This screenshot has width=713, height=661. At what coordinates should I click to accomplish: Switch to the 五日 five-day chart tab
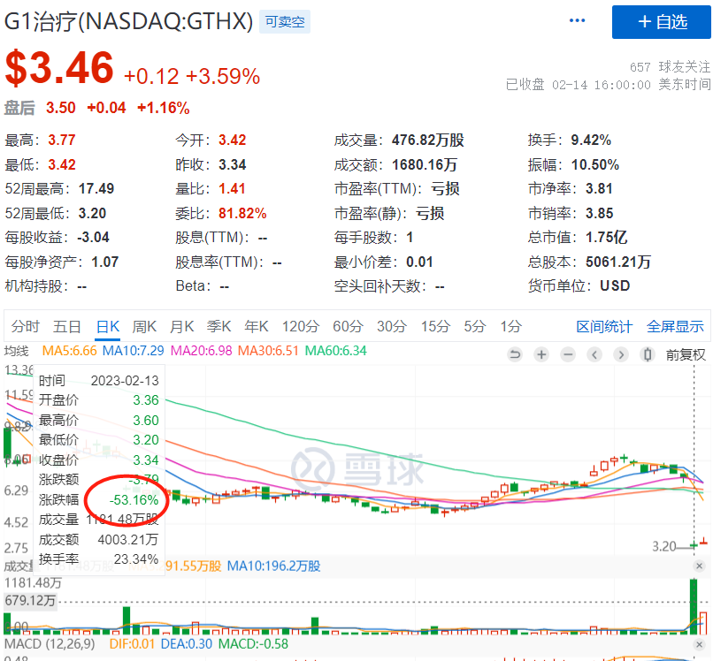[x=67, y=326]
